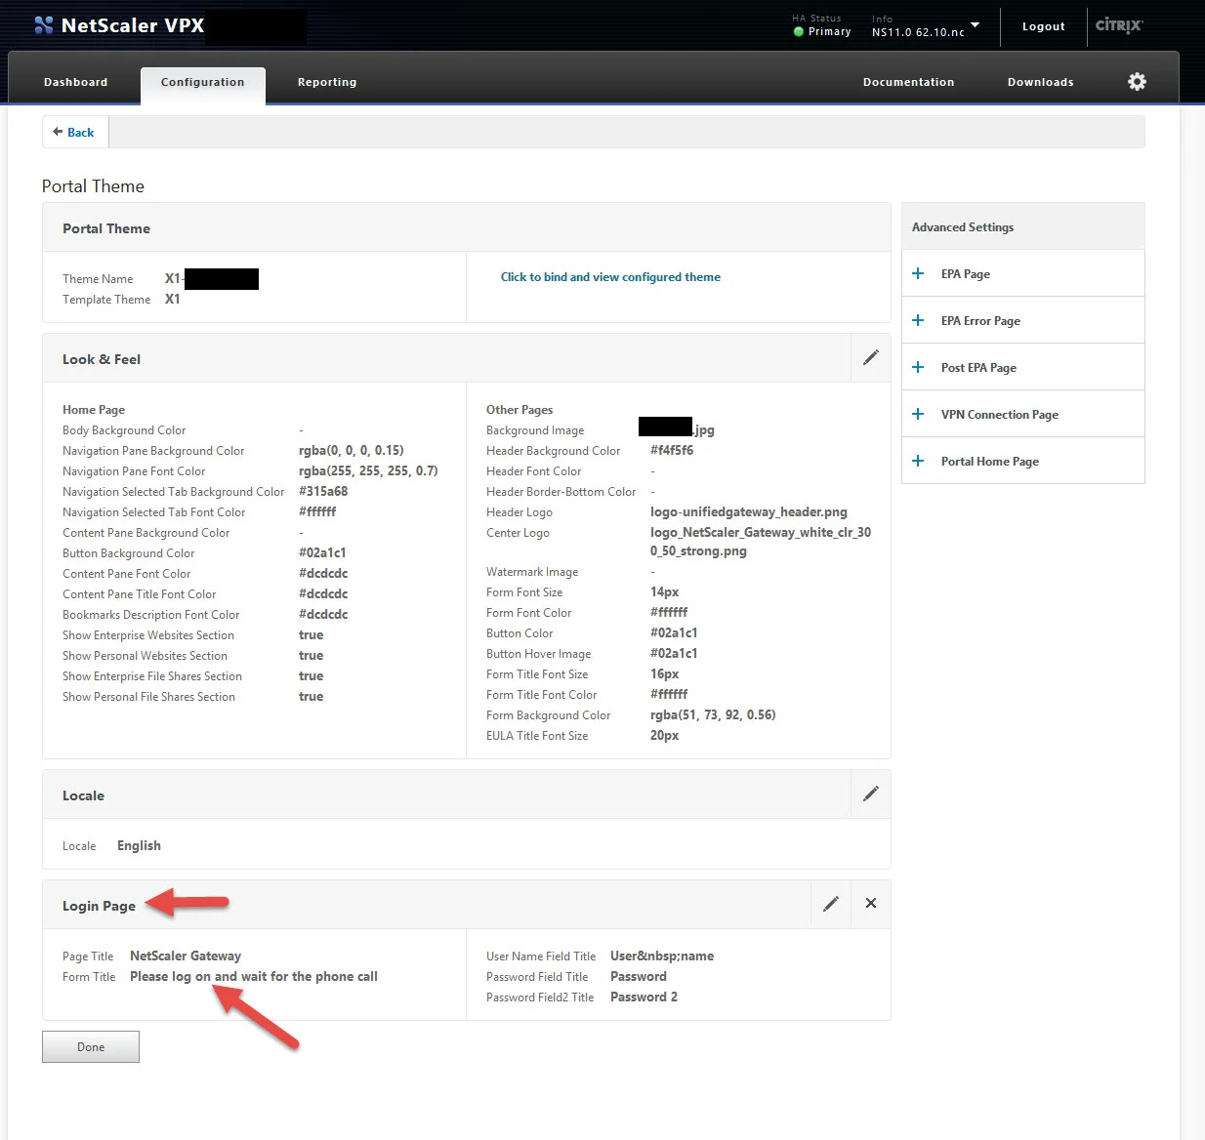Screen dimensions: 1205x1140
Task: Go Back to previous page
Action: [x=74, y=133]
